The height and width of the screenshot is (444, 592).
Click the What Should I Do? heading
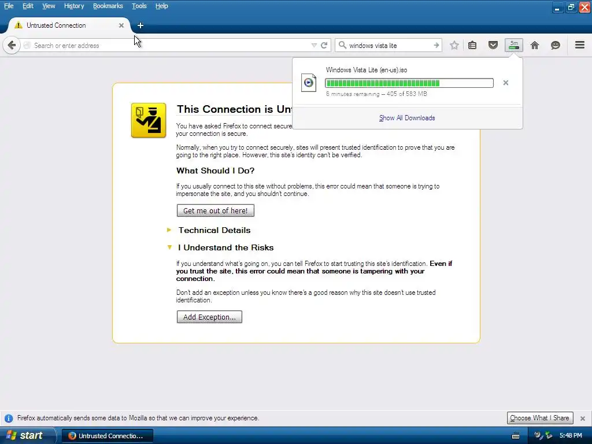pyautogui.click(x=216, y=171)
